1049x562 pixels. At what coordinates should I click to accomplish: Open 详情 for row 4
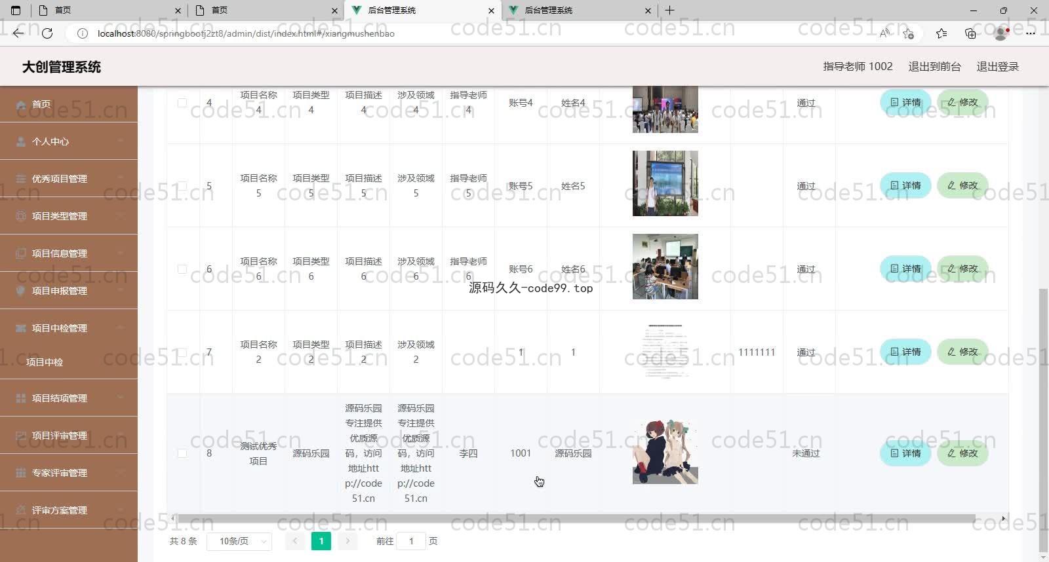click(905, 102)
